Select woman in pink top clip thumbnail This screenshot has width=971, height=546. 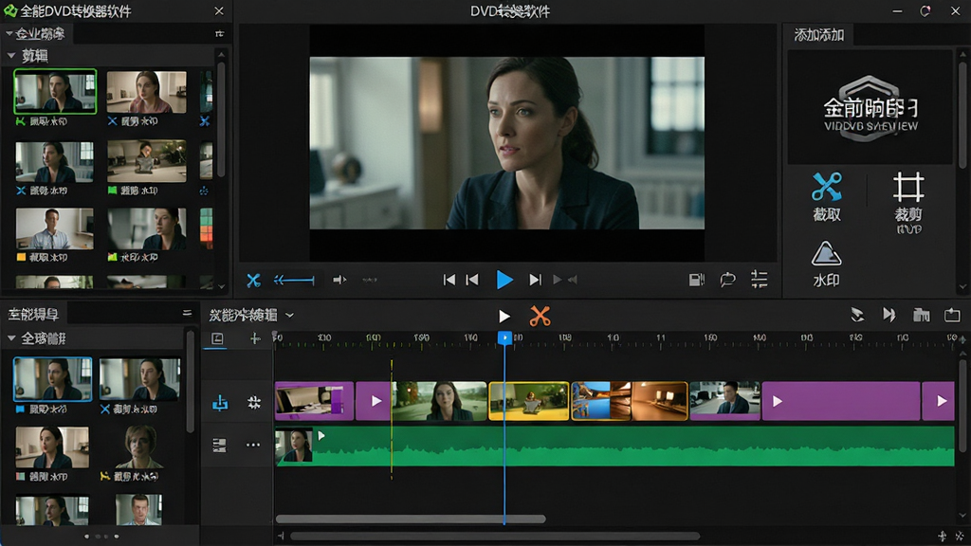tap(146, 92)
